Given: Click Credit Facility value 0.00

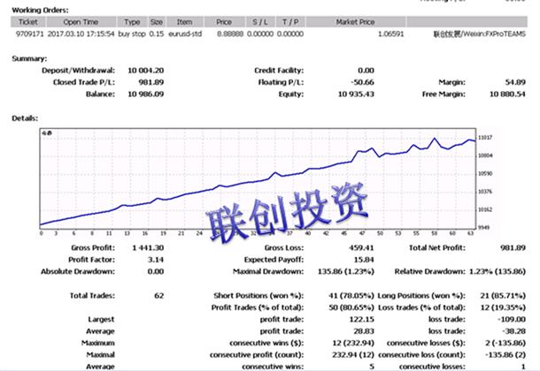Looking at the screenshot, I should tap(366, 71).
